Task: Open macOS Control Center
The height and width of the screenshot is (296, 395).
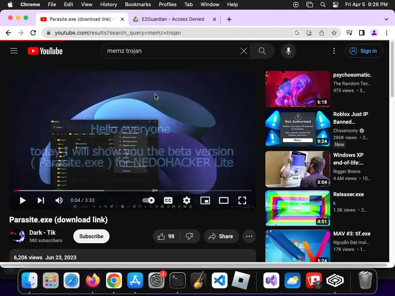Action: tap(336, 5)
